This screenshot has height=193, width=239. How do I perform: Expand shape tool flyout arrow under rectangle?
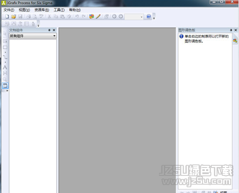coord(5,52)
